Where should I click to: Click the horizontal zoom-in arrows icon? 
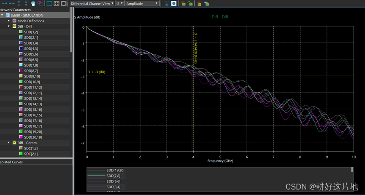pos(12,3)
